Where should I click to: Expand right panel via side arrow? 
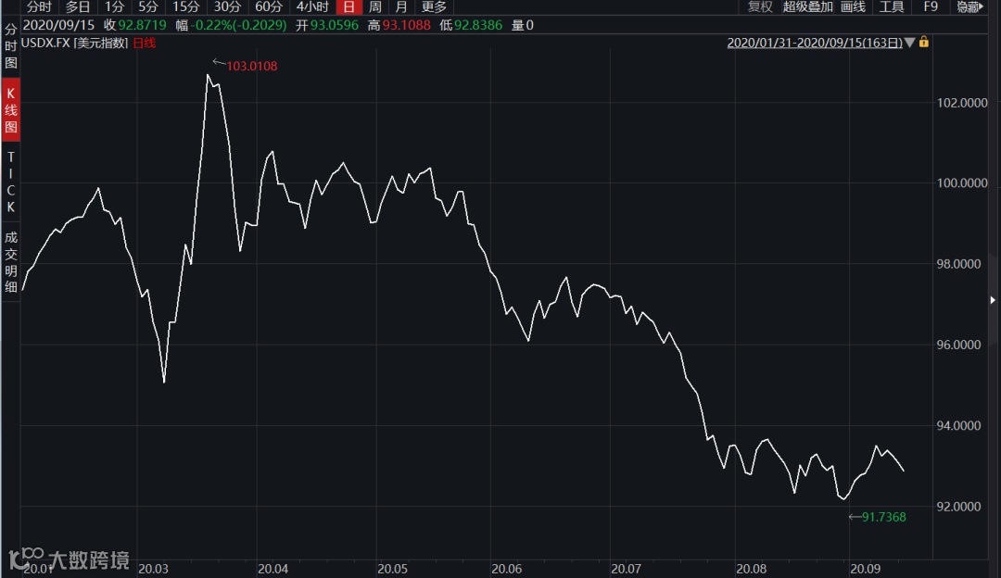(993, 300)
